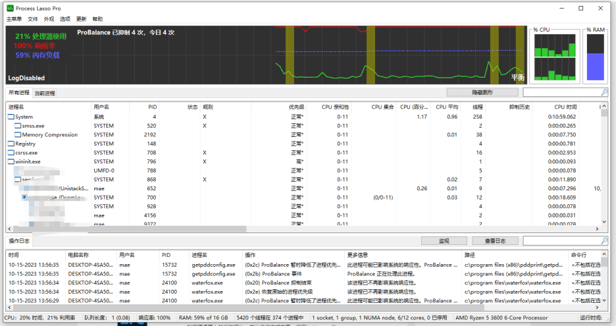
Task: Click the magnifier icon in log search
Action: click(604, 240)
